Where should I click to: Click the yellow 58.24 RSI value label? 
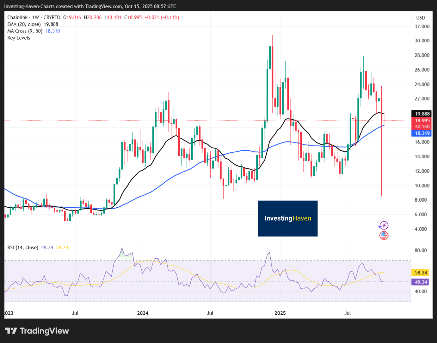click(422, 273)
